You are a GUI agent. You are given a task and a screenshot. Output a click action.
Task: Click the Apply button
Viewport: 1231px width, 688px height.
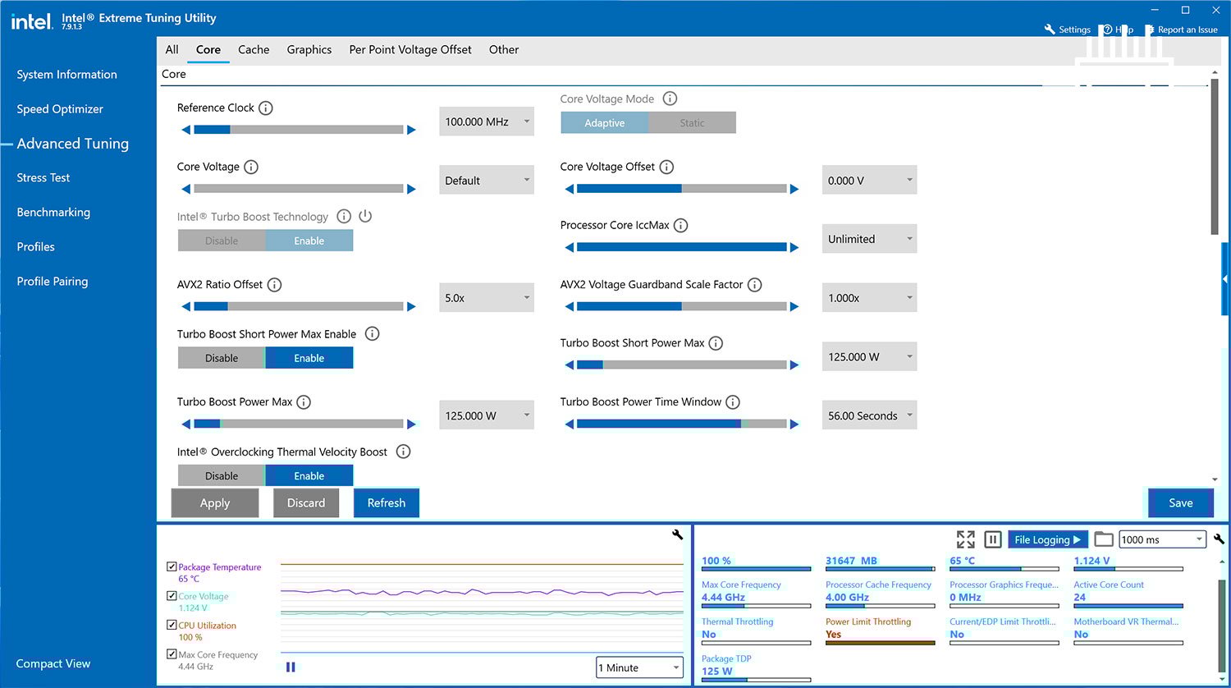coord(215,502)
